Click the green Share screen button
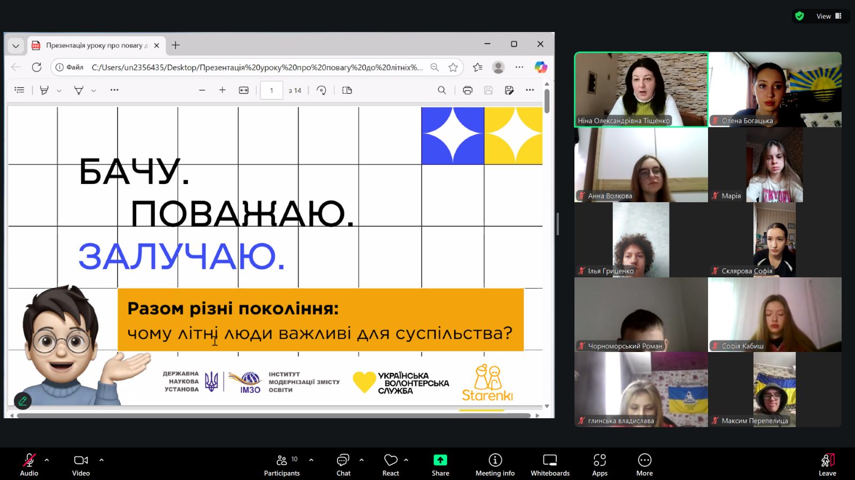 coord(440,464)
